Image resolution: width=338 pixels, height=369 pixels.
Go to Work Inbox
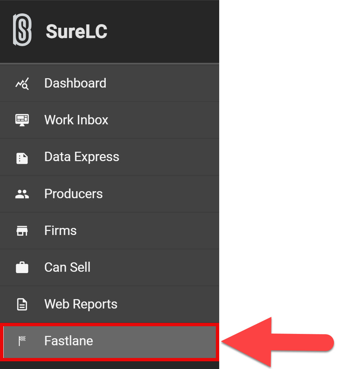76,120
